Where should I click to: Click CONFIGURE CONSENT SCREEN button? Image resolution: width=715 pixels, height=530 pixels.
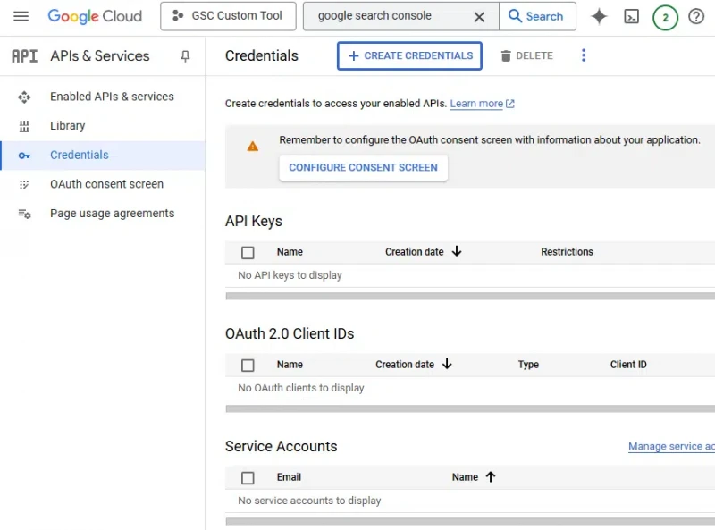click(364, 168)
